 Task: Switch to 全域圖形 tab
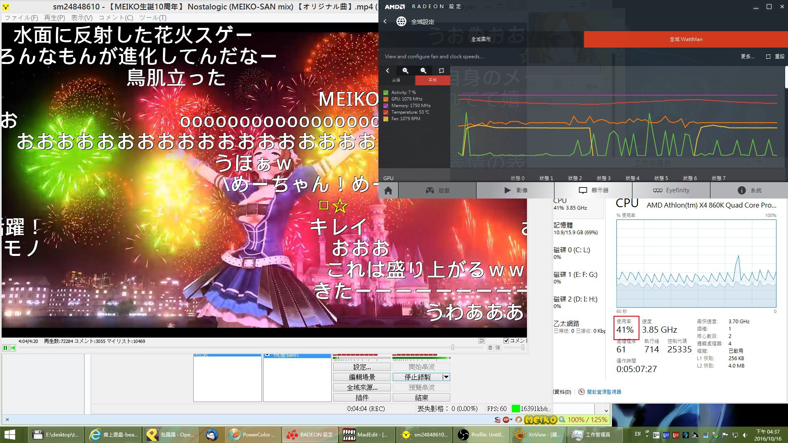coord(481,39)
